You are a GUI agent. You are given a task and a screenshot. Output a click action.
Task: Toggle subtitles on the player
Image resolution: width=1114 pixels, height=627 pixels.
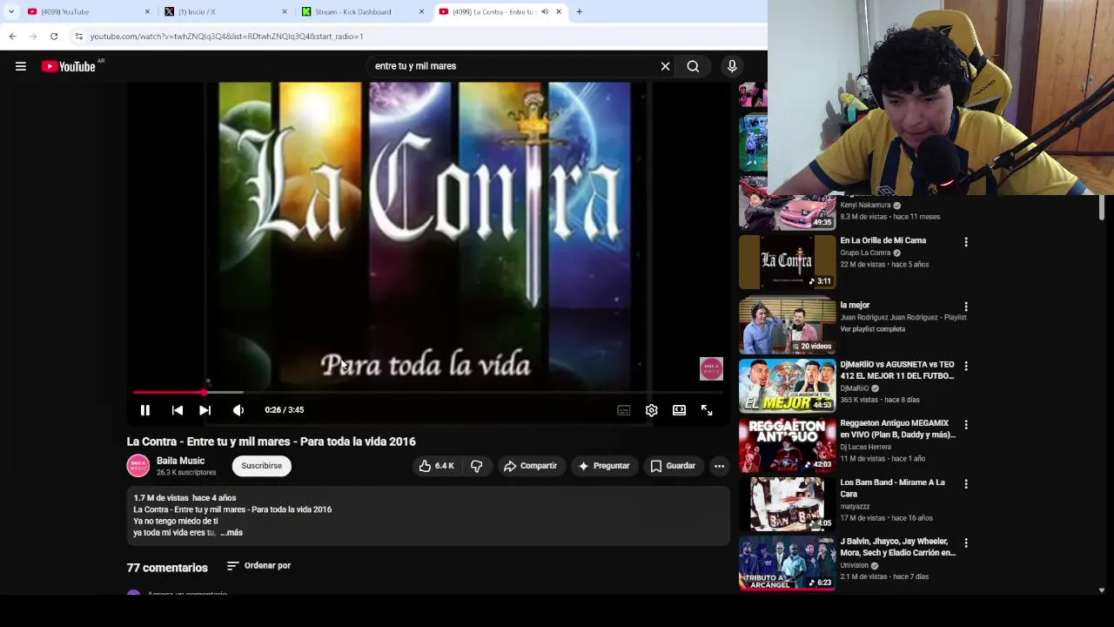(x=623, y=410)
